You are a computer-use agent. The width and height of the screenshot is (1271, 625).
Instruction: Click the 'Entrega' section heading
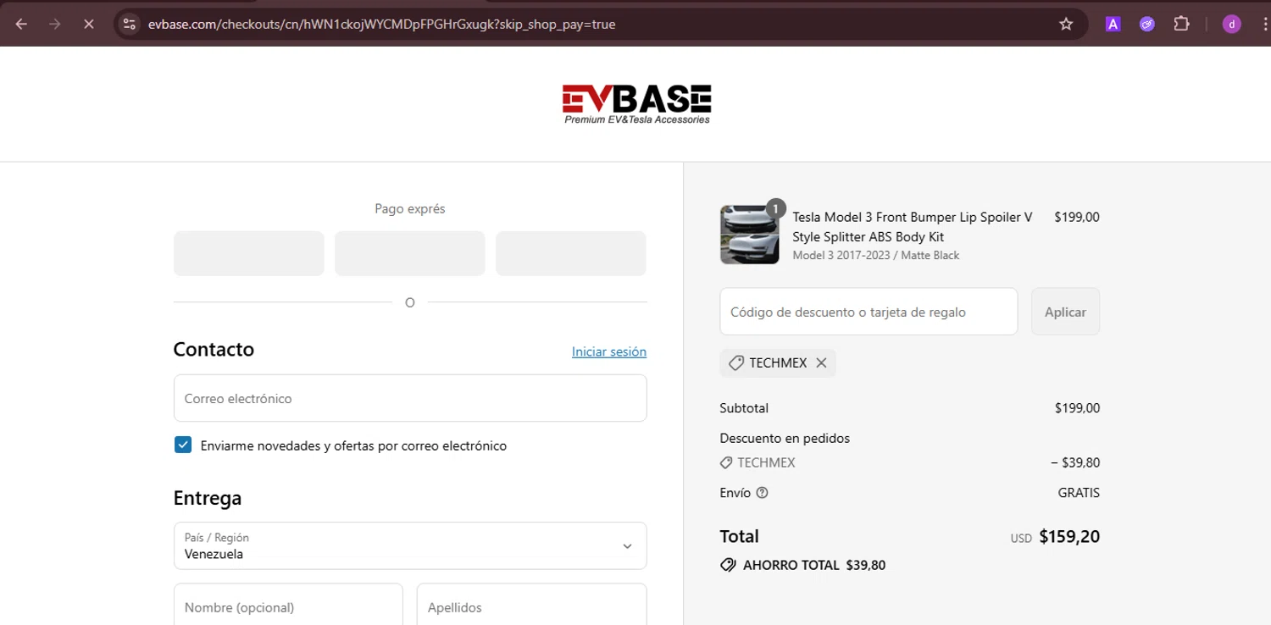(208, 498)
